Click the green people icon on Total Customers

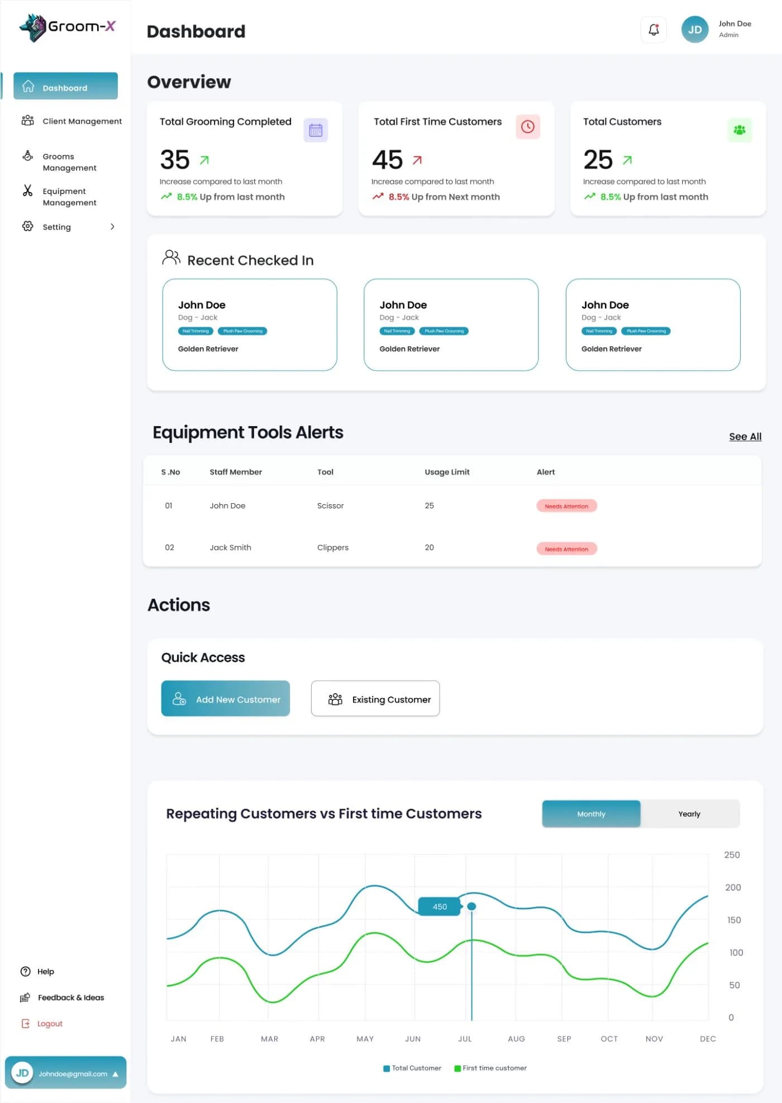[740, 130]
